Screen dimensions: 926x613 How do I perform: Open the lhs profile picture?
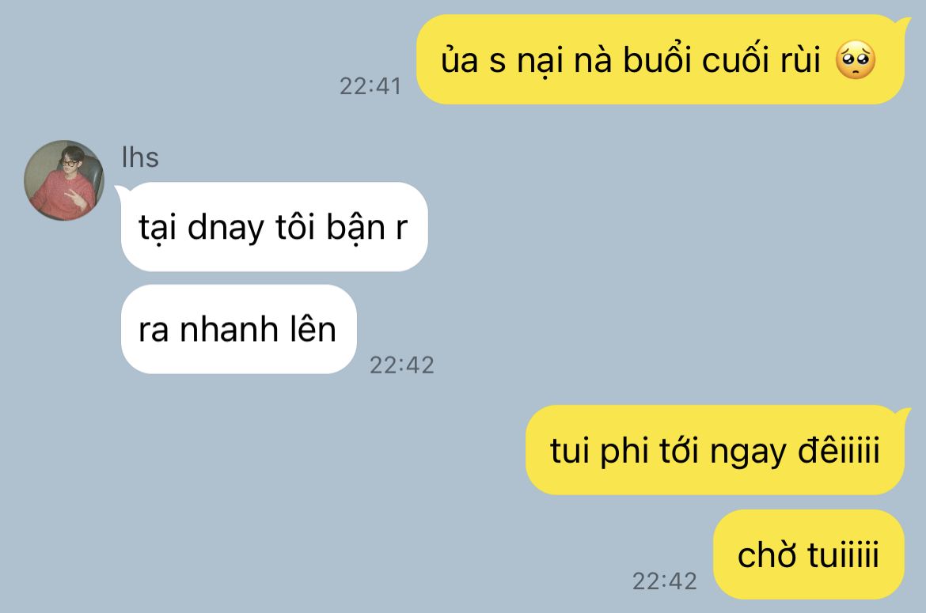(64, 180)
